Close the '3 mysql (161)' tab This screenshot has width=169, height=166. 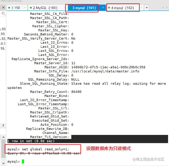click(x=103, y=8)
